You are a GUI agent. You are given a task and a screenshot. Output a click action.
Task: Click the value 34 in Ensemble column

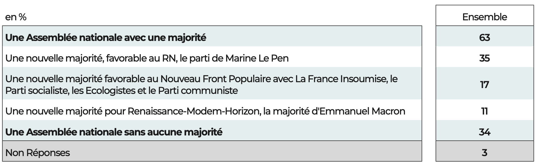[484, 132]
